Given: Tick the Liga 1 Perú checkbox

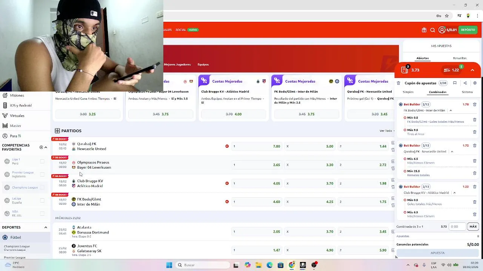Looking at the screenshot, I should click(x=42, y=161).
